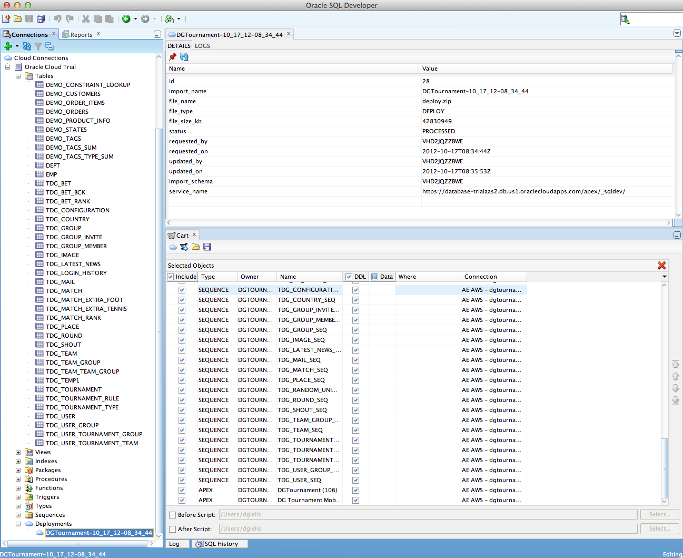Screen dimensions: 683x558
Task: Uncheck Include for TDG_USER_SEQ sequence row
Action: [x=182, y=480]
